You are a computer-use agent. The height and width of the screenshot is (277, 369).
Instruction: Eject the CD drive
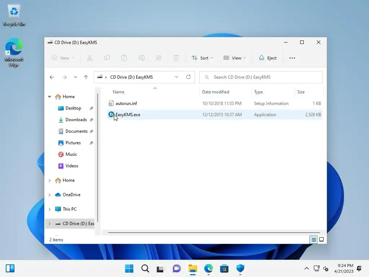point(268,58)
